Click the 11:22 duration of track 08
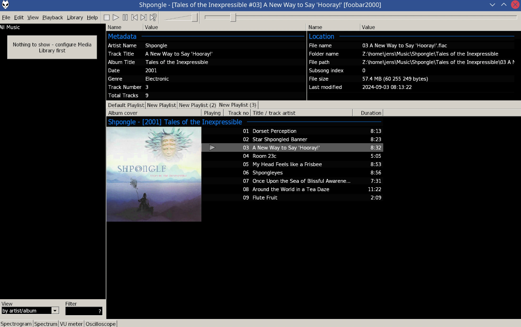521x327 pixels. 375,189
